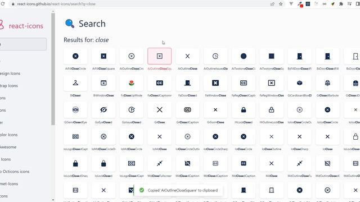Copy the MdOutlineCloseFullscreen icon
Viewport: 360px width, 202px height.
300,163
